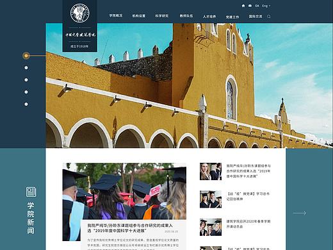
Task: Open second news thumbnail of graduates
Action: pyautogui.click(x=211, y=199)
